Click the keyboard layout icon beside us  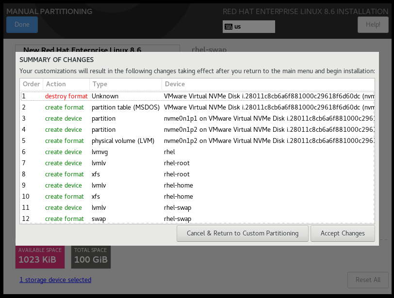pos(229,27)
